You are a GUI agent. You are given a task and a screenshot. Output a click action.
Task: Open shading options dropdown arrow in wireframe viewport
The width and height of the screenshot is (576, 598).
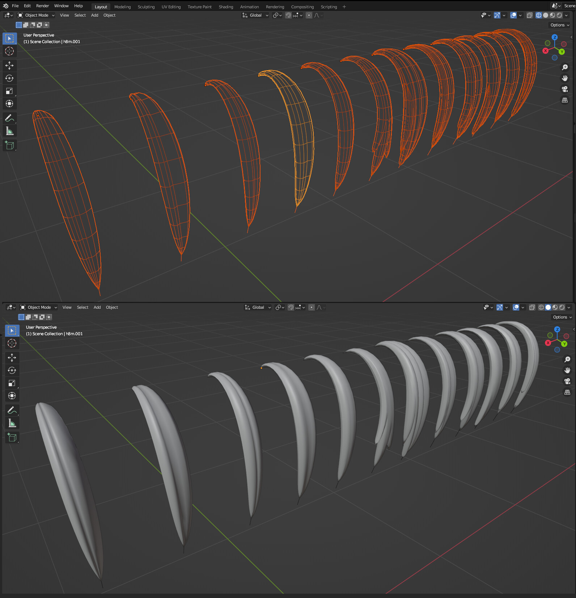pos(566,15)
